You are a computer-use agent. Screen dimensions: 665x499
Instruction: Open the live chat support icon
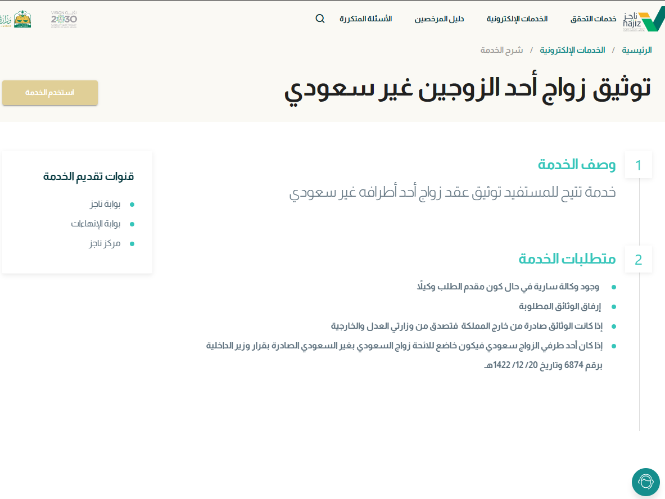point(645,482)
